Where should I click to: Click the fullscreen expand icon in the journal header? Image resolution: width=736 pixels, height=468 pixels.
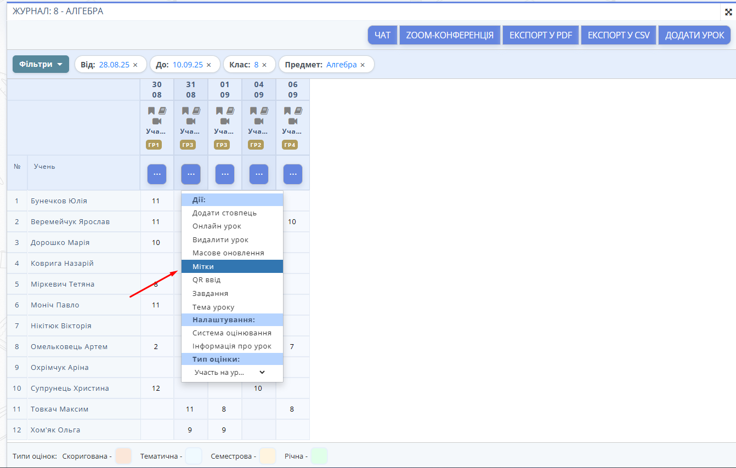pos(728,12)
